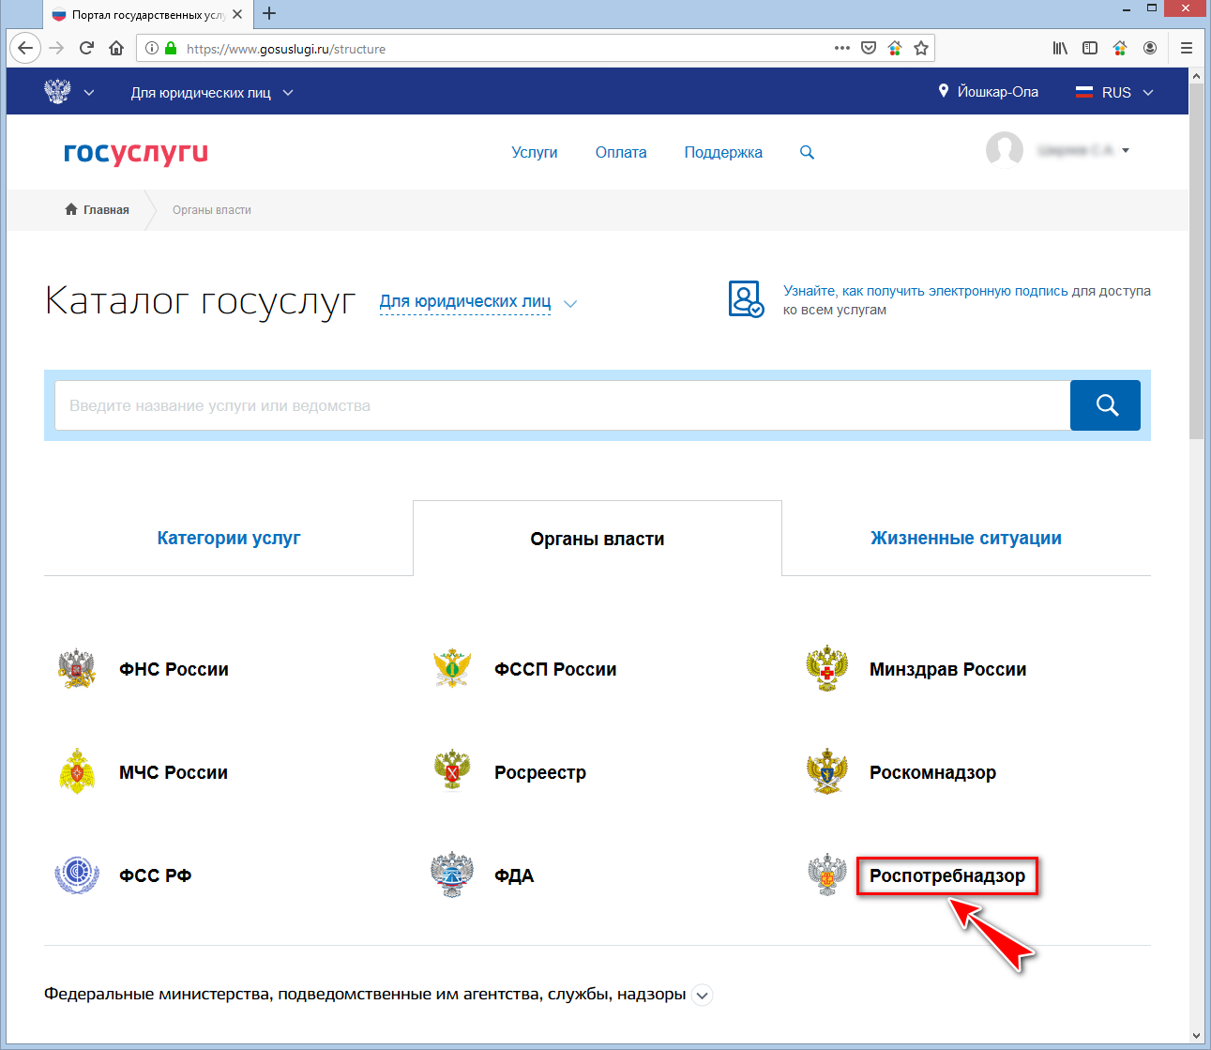Click the ФНС России emblem

[x=76, y=669]
